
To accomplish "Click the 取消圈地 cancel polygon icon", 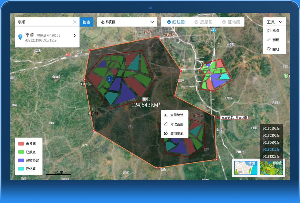I will tap(166, 133).
